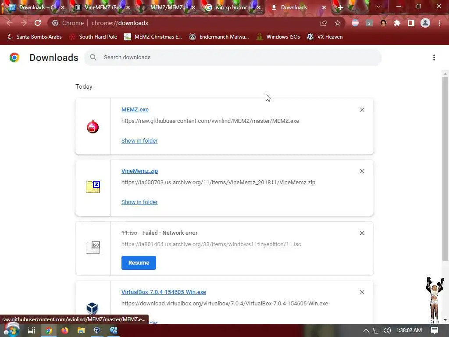449x337 pixels.
Task: Remove the VirtualBox download entry
Action: [362, 292]
